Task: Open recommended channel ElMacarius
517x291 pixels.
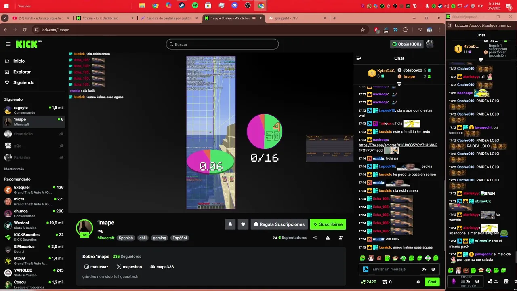Action: [x=34, y=249]
